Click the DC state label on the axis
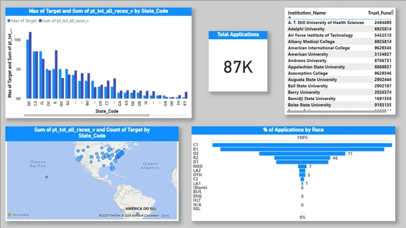The height and width of the screenshot is (228, 406). coord(48,103)
